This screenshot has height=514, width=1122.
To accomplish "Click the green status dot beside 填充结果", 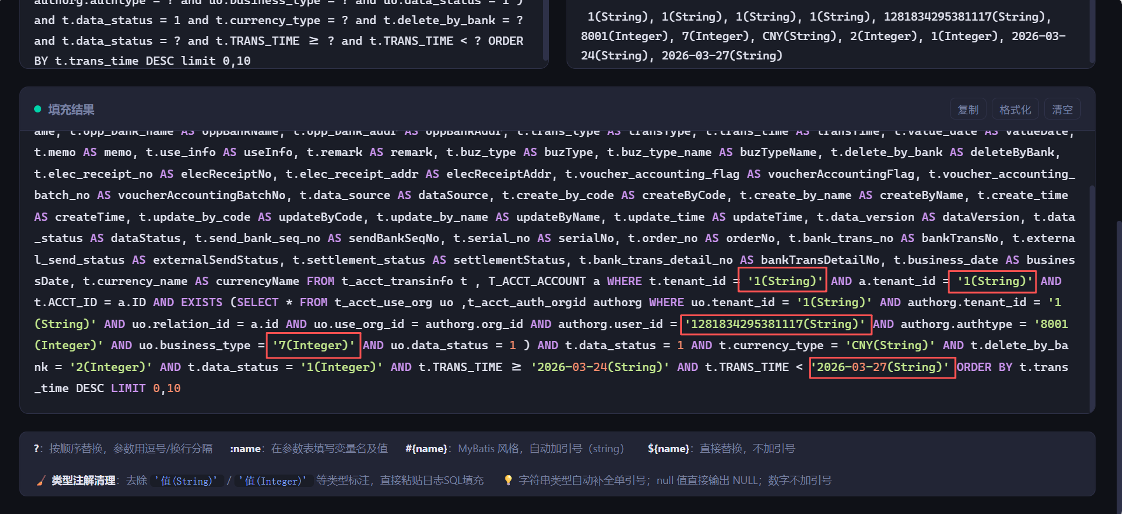I will [38, 109].
